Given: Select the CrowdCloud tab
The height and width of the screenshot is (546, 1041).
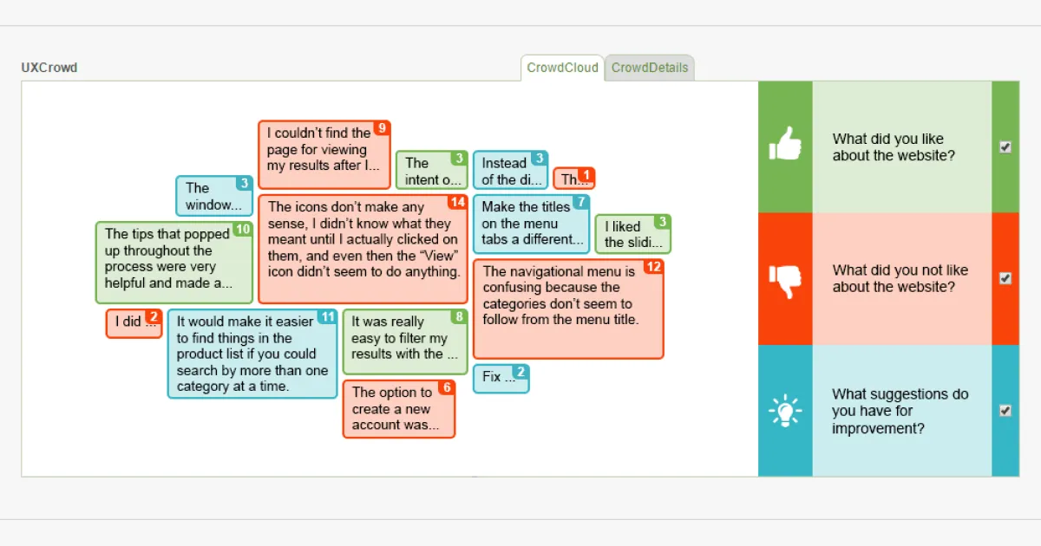Looking at the screenshot, I should click(561, 66).
